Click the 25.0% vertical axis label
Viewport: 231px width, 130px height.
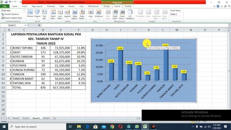pyautogui.click(x=99, y=45)
